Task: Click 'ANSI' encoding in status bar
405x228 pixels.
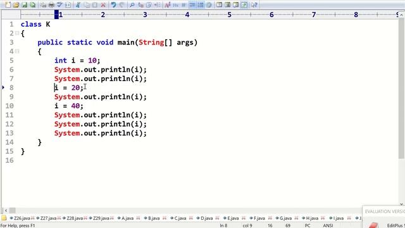Action: [x=328, y=225]
